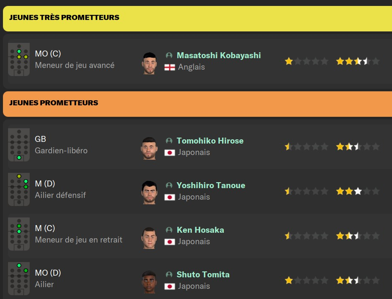Open Shuto Tomita's player profile link
Screen dimensions: 392x299
203,275
